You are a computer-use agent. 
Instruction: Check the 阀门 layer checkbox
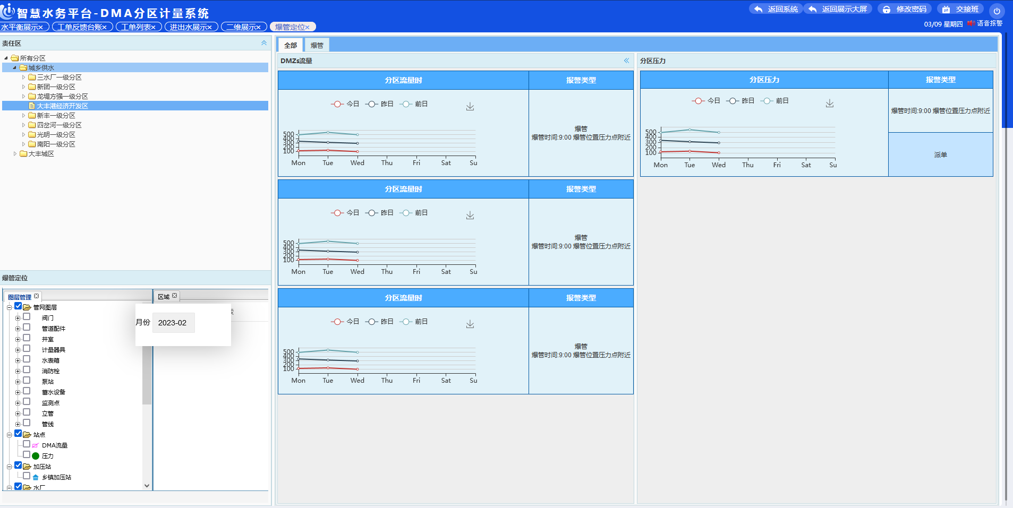click(27, 316)
